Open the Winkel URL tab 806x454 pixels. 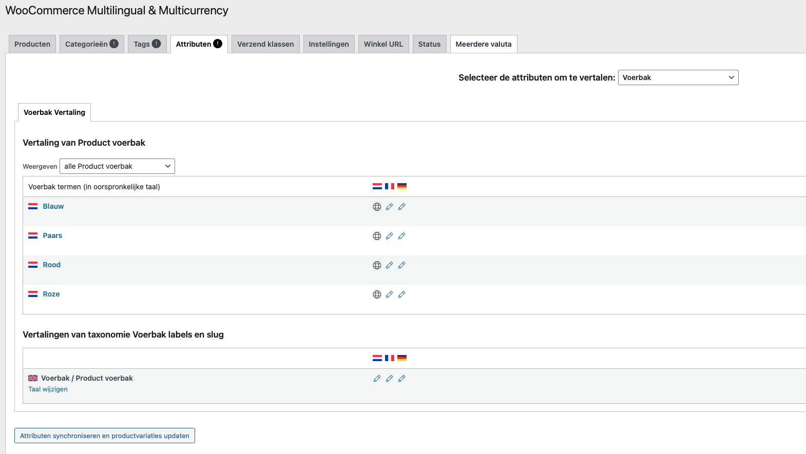click(x=383, y=44)
